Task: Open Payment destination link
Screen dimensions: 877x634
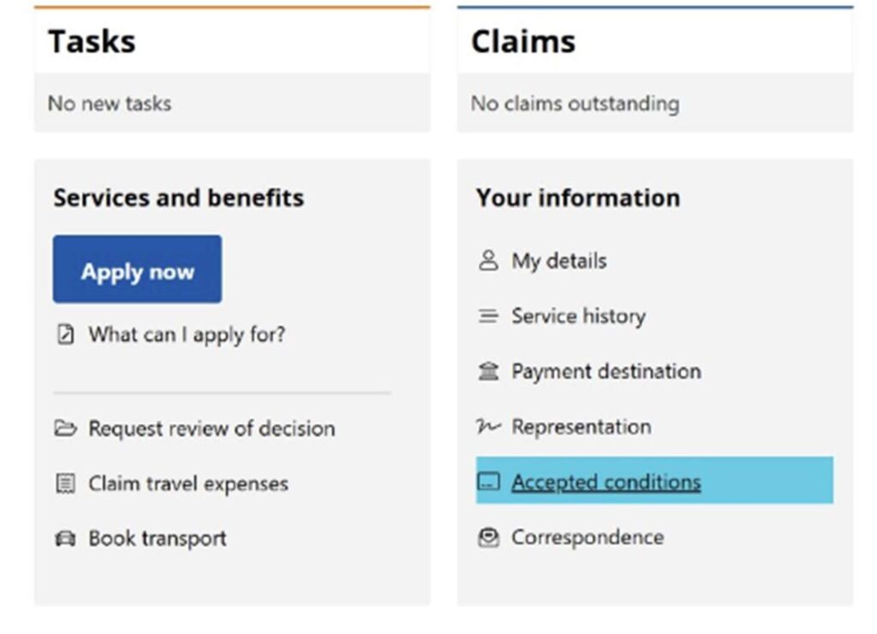Action: pyautogui.click(x=606, y=371)
